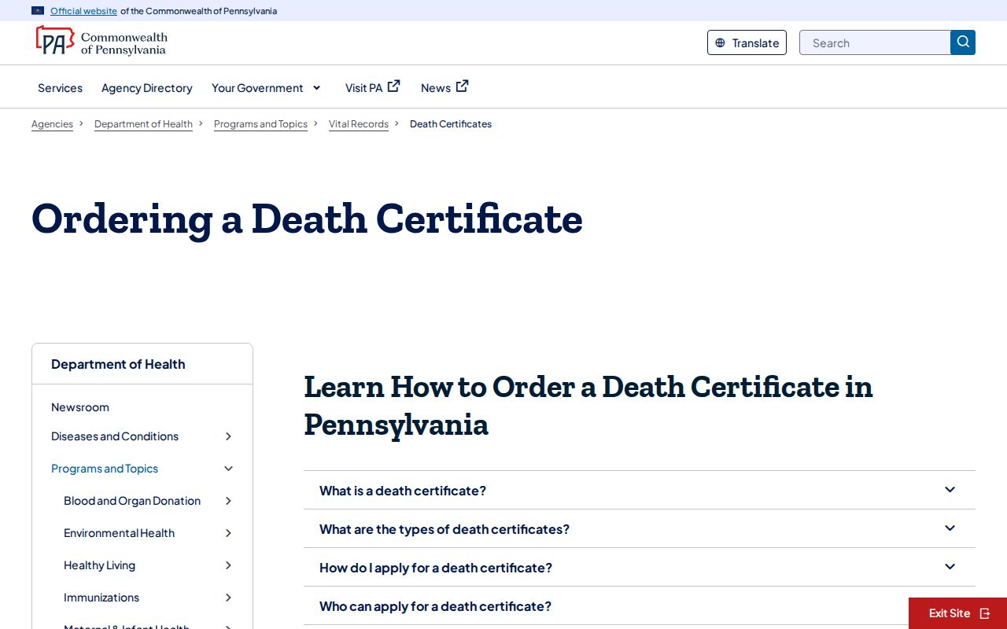The width and height of the screenshot is (1007, 629).
Task: Expand 'What is a death certificate?' accordion
Action: pos(640,490)
